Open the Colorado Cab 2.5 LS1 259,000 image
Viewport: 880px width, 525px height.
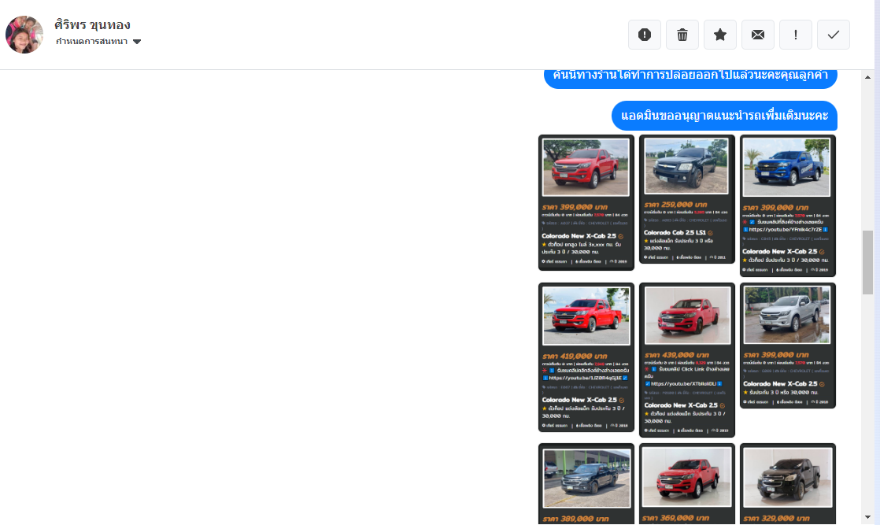coord(686,198)
